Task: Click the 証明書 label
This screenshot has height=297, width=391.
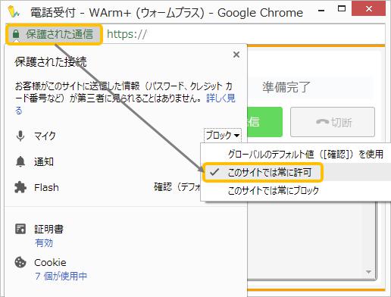Action: [x=48, y=229]
